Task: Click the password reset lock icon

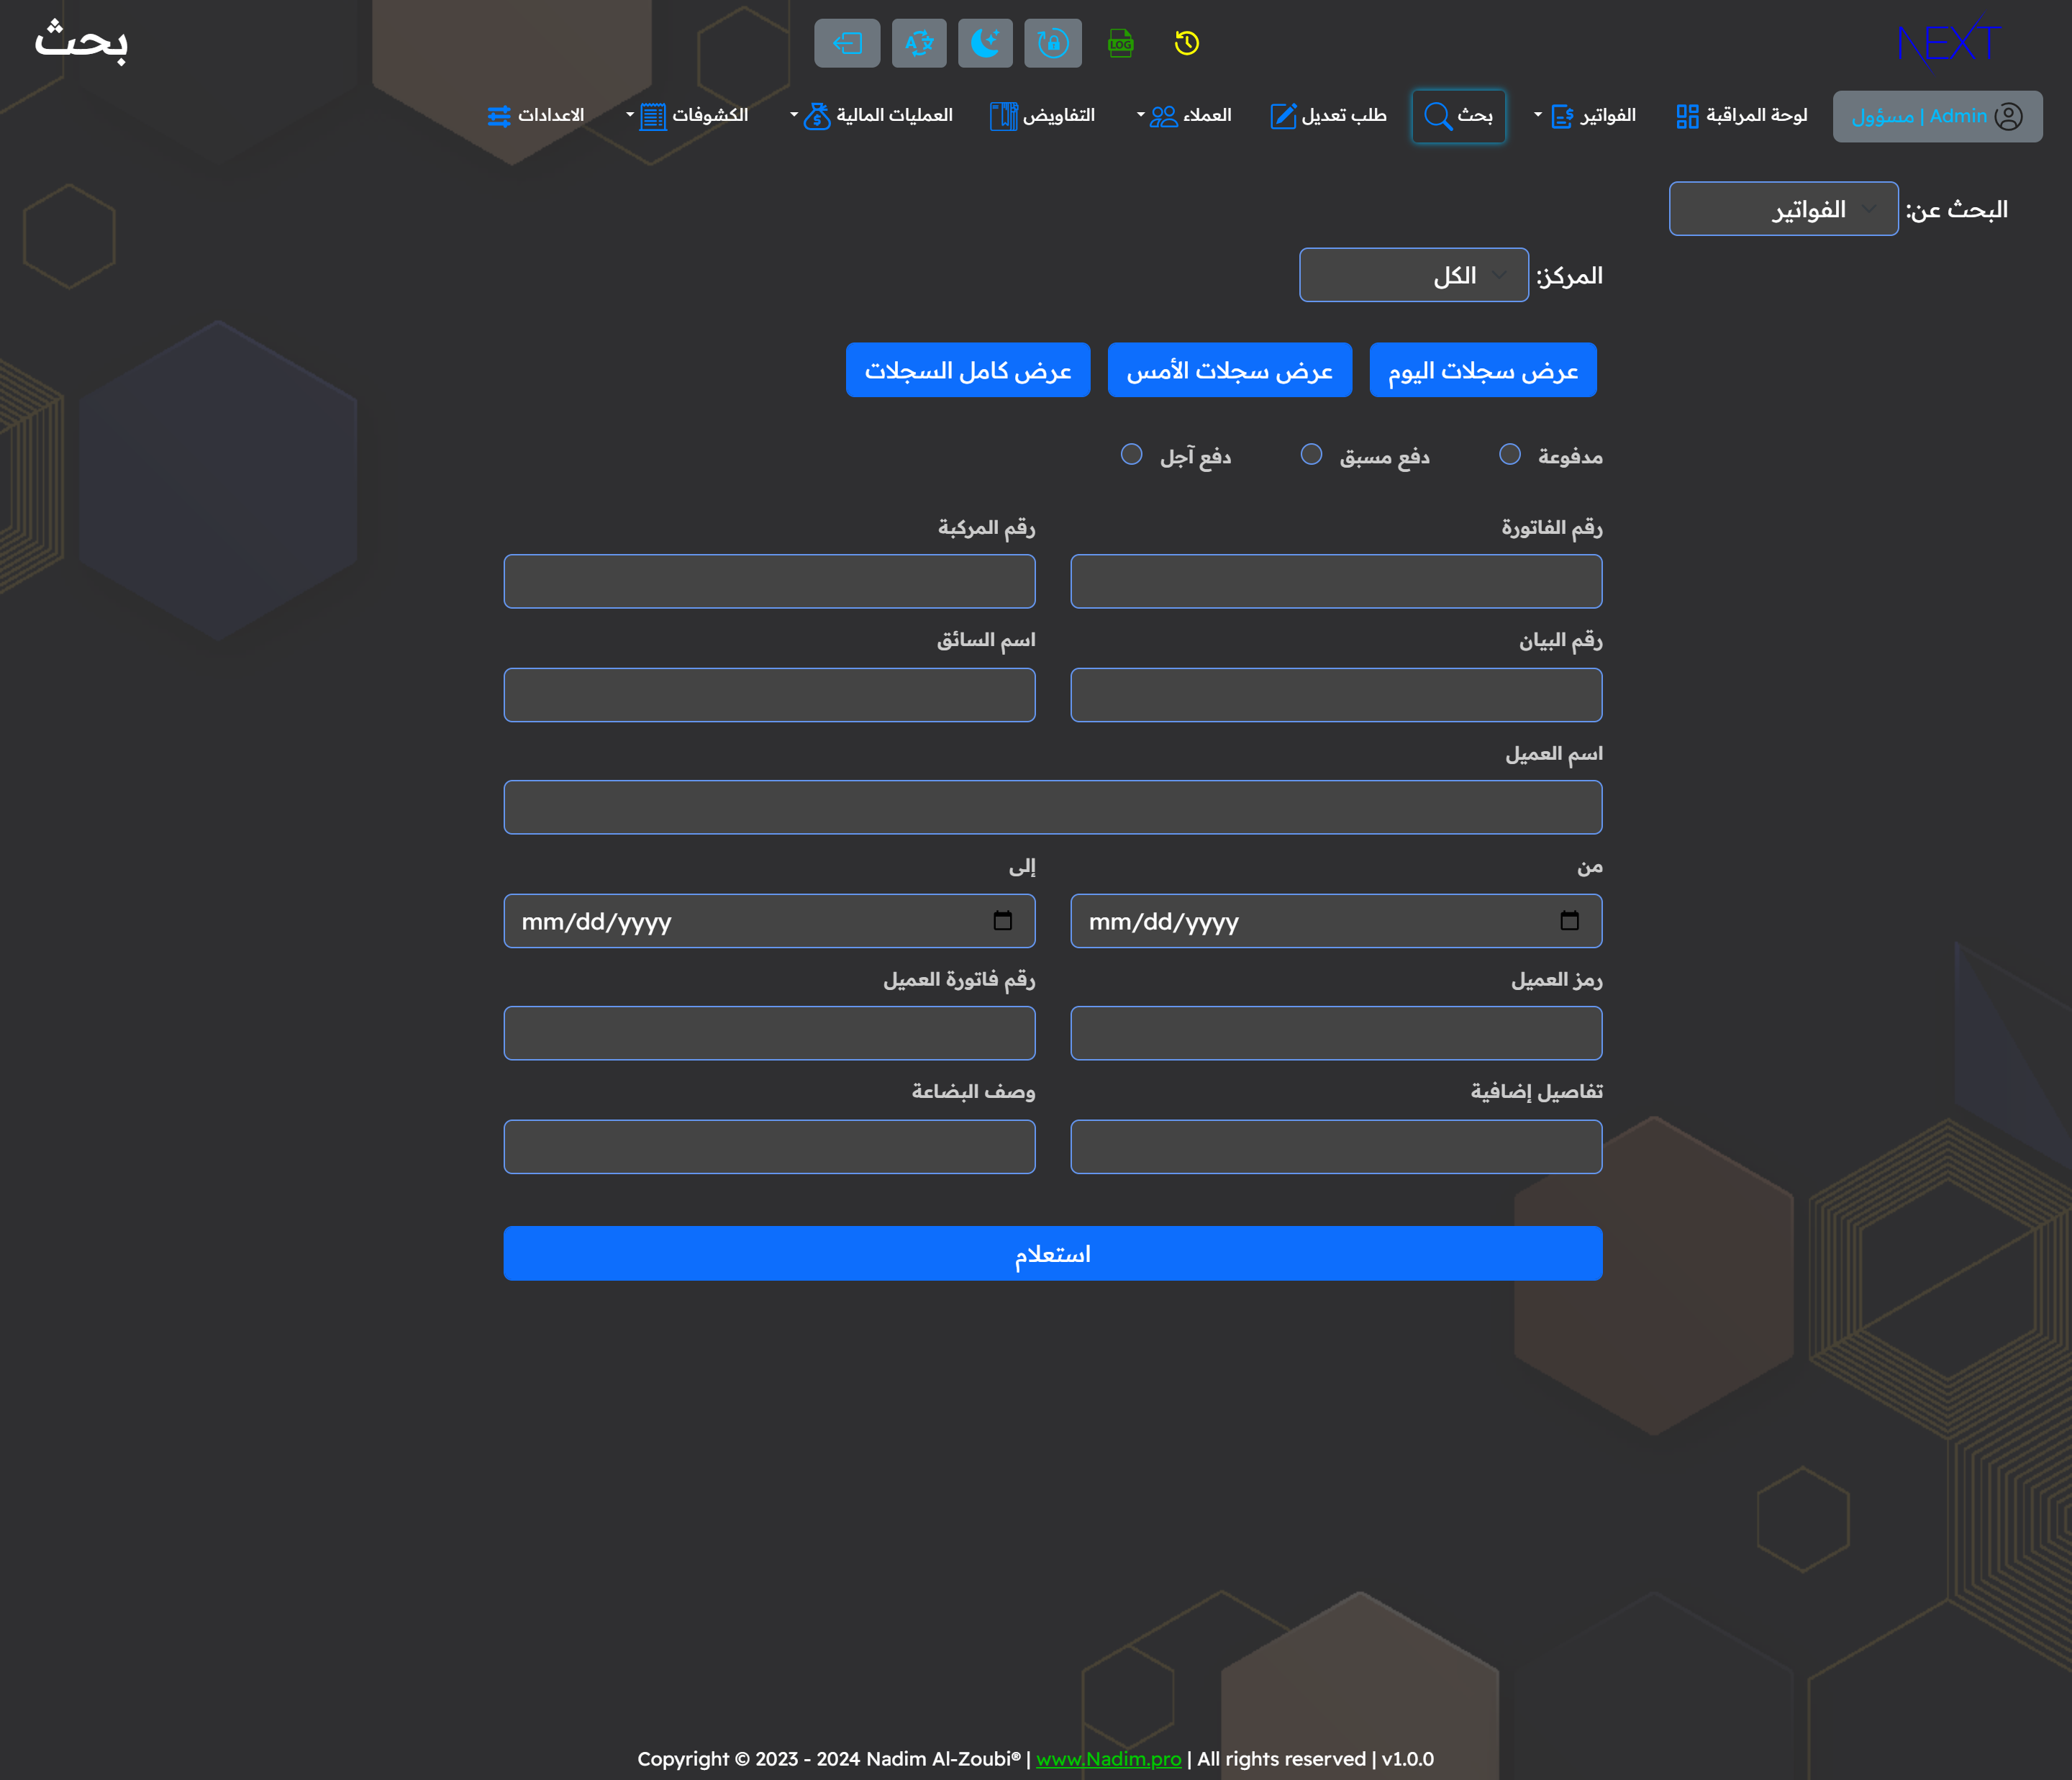Action: [1052, 43]
